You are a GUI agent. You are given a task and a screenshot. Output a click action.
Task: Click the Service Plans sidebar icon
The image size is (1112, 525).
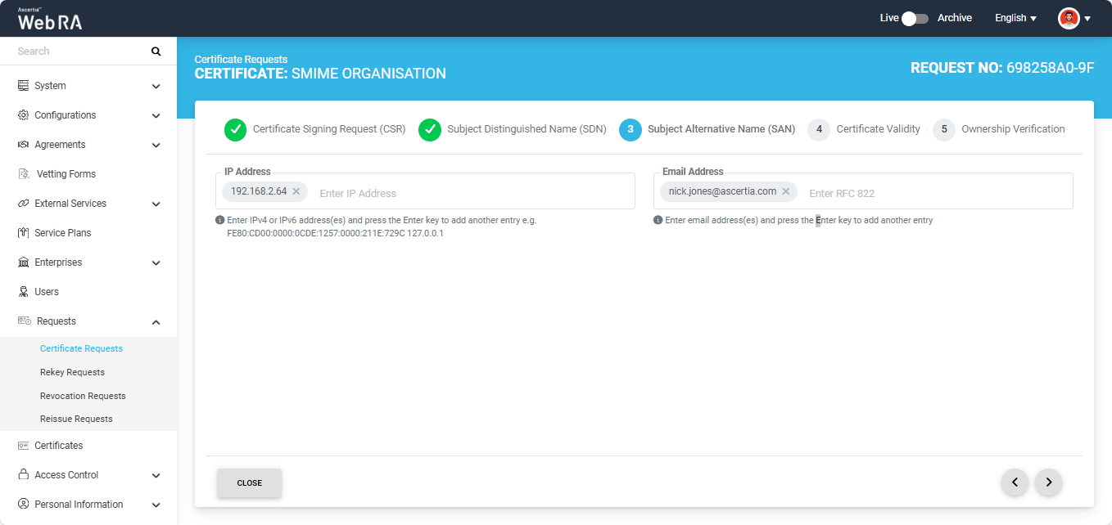pos(23,233)
